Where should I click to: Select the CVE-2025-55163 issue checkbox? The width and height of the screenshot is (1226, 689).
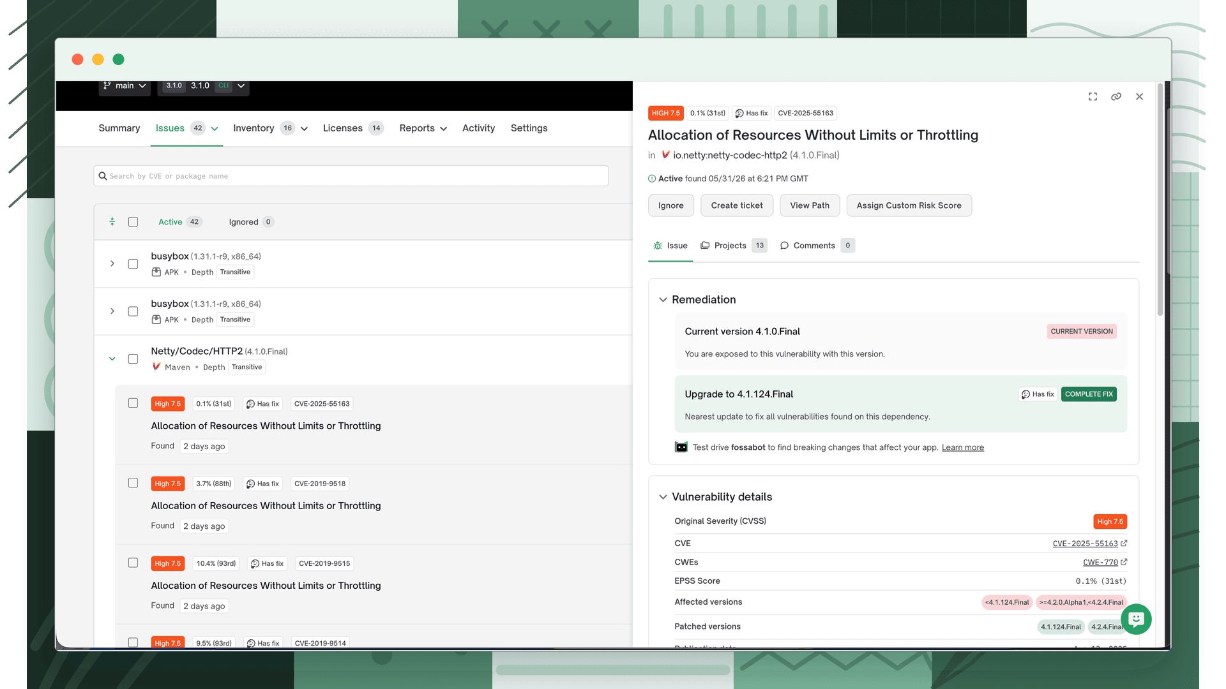click(x=133, y=403)
